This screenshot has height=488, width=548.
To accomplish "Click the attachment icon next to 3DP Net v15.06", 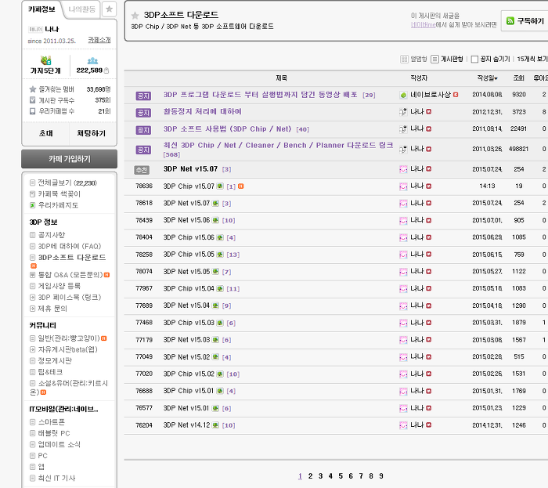I will coord(215,220).
